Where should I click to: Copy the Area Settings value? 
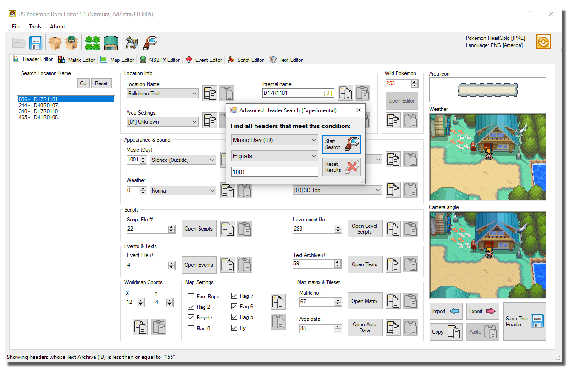coord(210,121)
